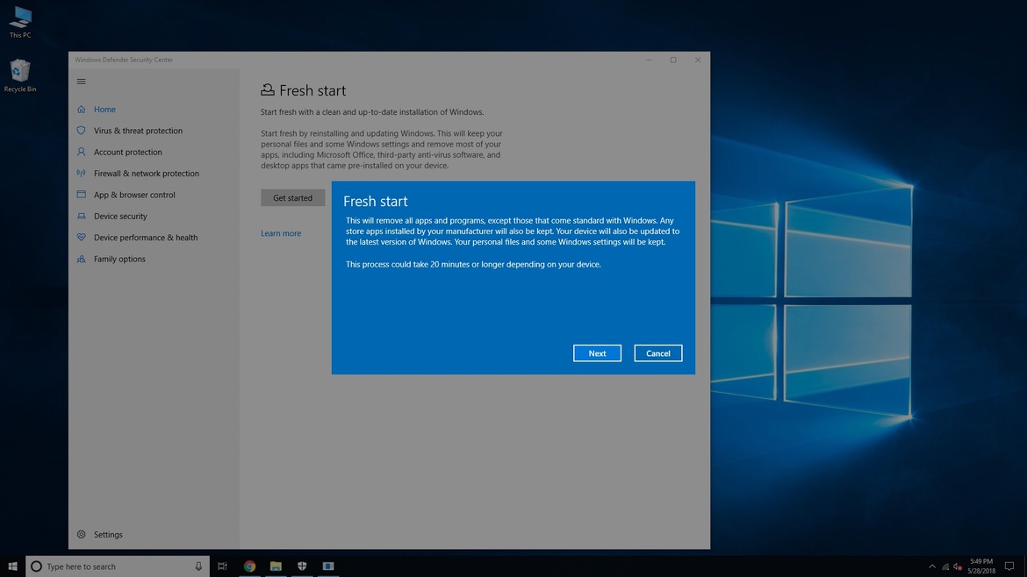
Task: Minimize the Windows Defender Security Center window
Action: 649,60
